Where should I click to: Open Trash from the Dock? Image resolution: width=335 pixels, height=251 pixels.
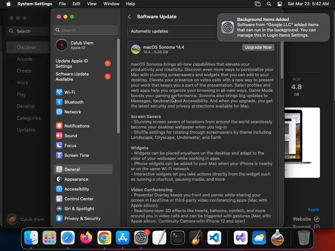tap(304, 238)
